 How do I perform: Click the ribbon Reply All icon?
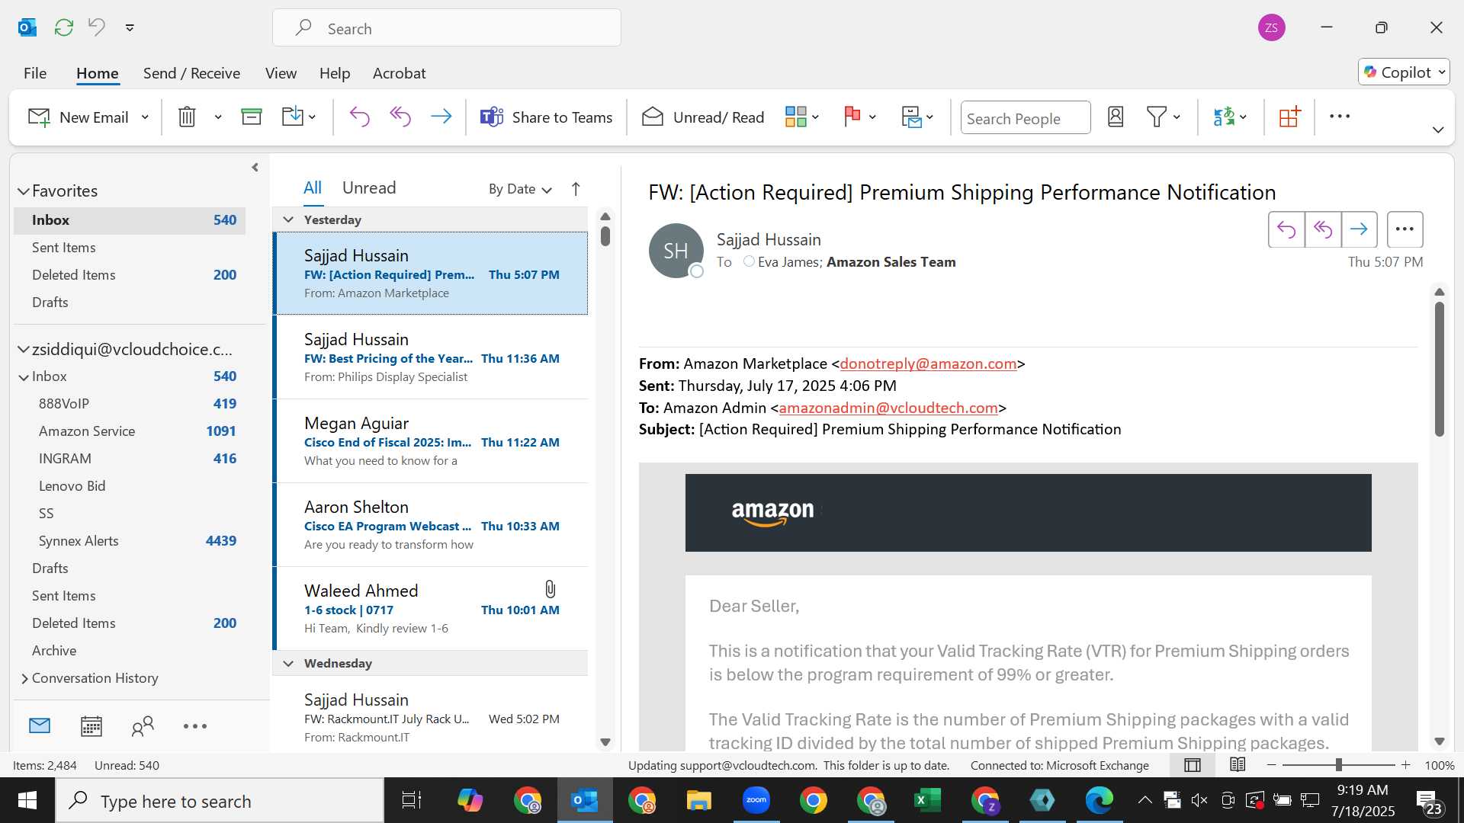[x=400, y=117]
